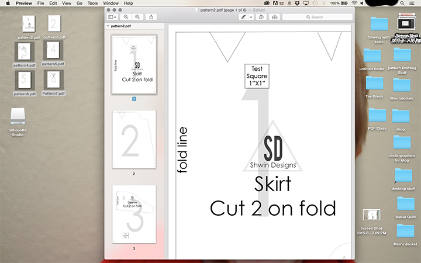The image size is (421, 263).
Task: Open the Edit menu
Action: pos(53,4)
